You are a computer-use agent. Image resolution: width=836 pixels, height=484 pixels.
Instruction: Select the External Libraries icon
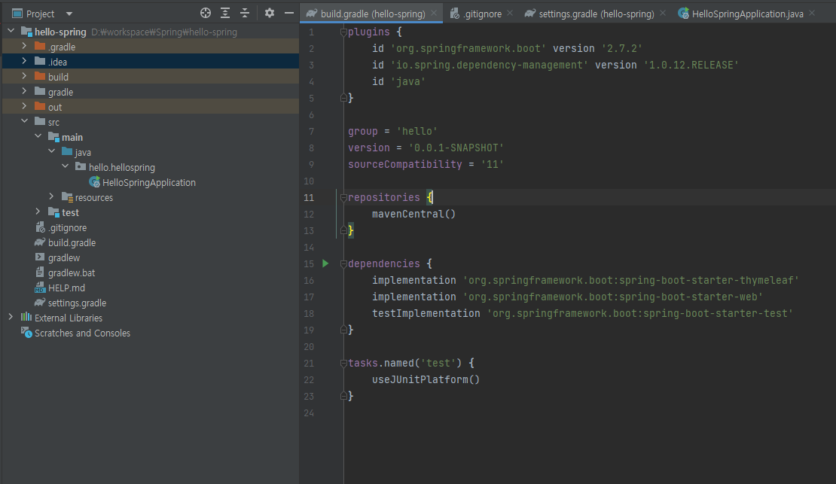[x=26, y=317]
